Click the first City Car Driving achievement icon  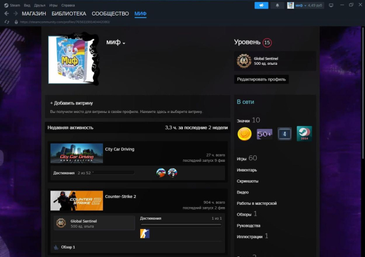pyautogui.click(x=161, y=172)
